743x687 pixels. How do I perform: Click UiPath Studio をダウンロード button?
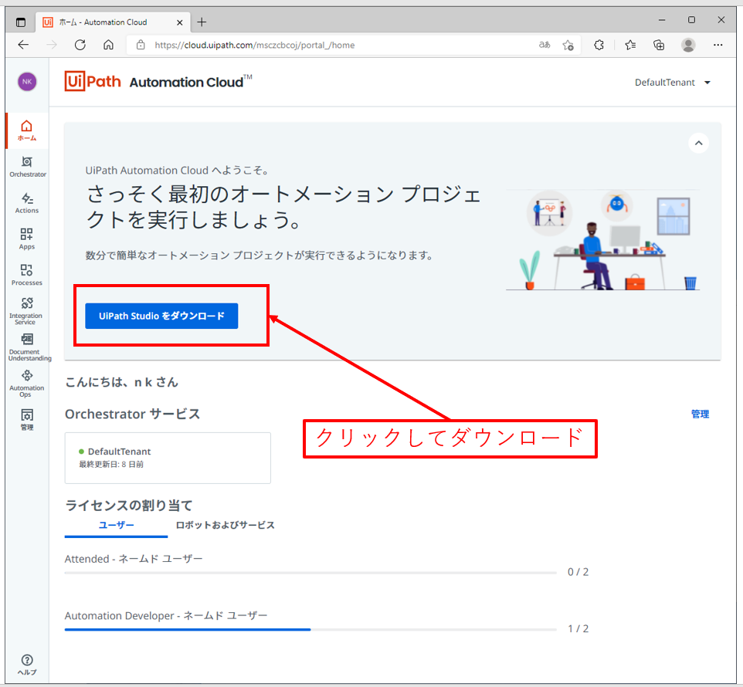(161, 316)
